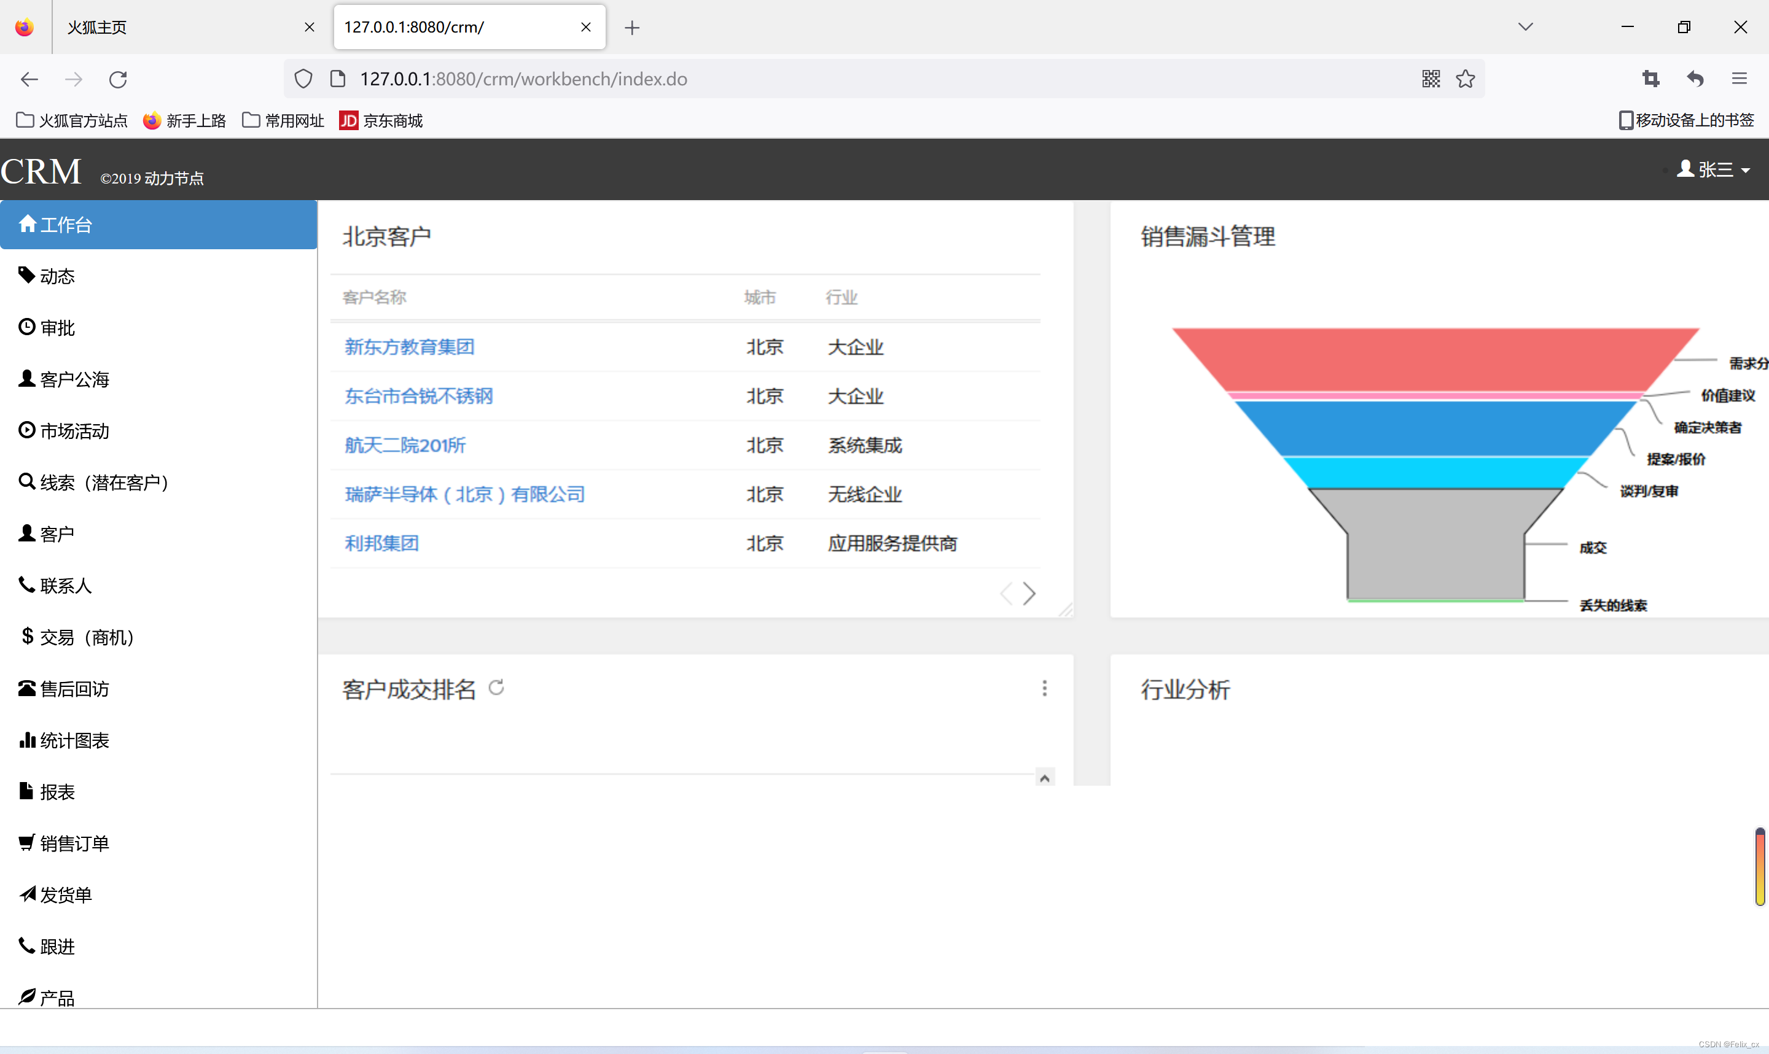Open 线索（潜在客户） in the sidebar
The height and width of the screenshot is (1054, 1769).
(158, 482)
